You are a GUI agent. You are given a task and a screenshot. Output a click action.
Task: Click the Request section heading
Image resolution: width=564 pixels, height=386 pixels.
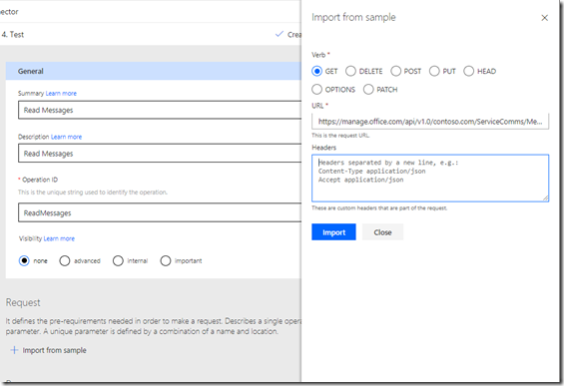click(x=23, y=302)
